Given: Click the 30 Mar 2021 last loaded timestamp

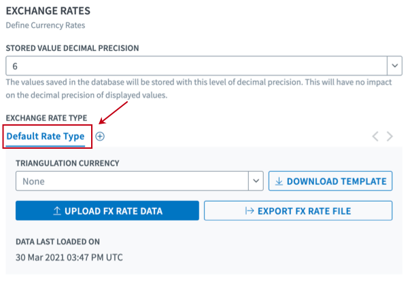Looking at the screenshot, I should (x=69, y=257).
